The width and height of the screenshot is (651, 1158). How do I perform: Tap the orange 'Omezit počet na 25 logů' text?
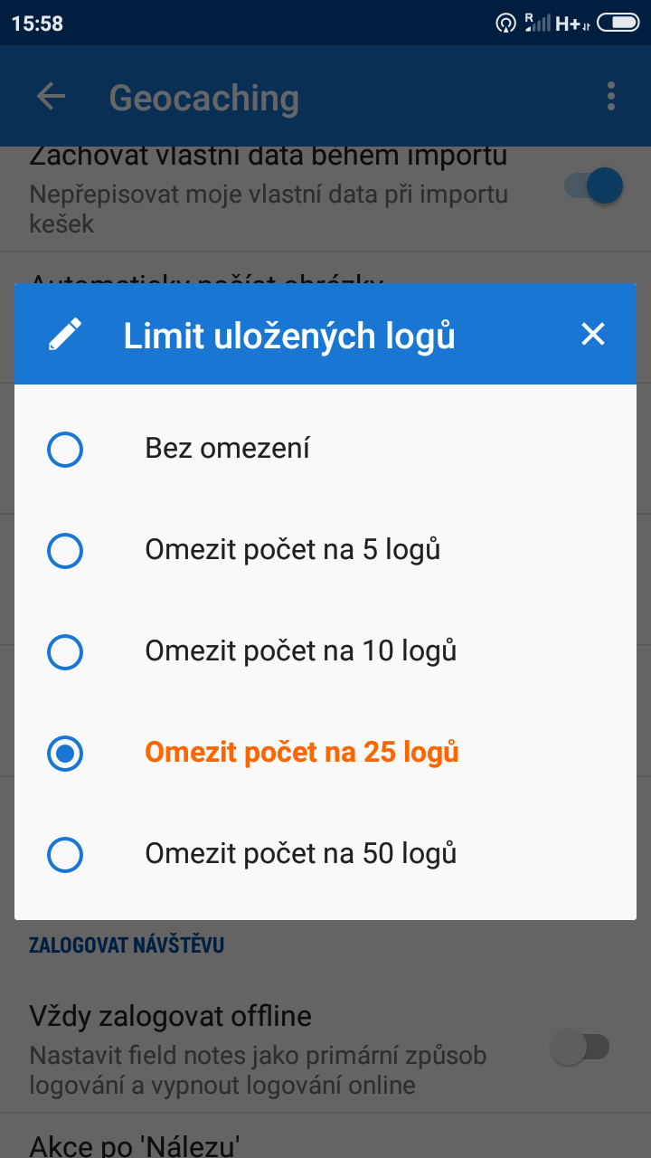tap(302, 752)
